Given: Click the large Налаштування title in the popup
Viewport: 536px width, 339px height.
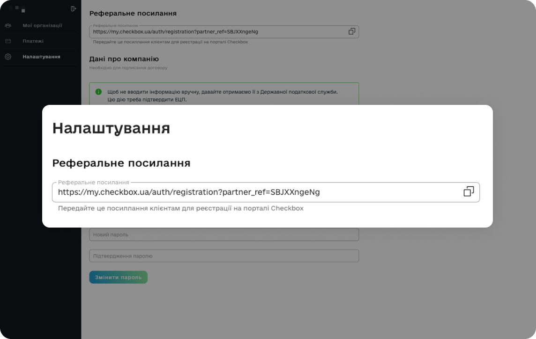Looking at the screenshot, I should (111, 128).
